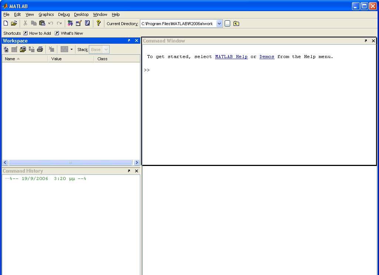Click Workspace horizontal scrollbar thumb
This screenshot has height=275, width=379.
point(70,163)
